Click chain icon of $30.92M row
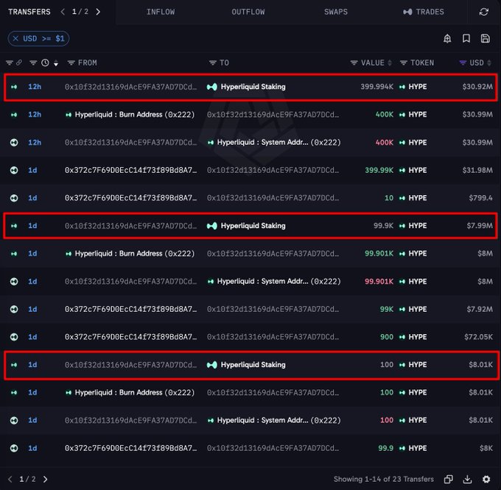Viewport: 501px width, 490px height. point(14,87)
